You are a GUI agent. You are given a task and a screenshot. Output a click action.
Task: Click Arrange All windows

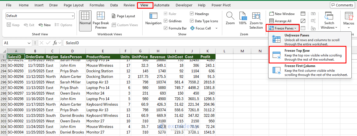280,21
